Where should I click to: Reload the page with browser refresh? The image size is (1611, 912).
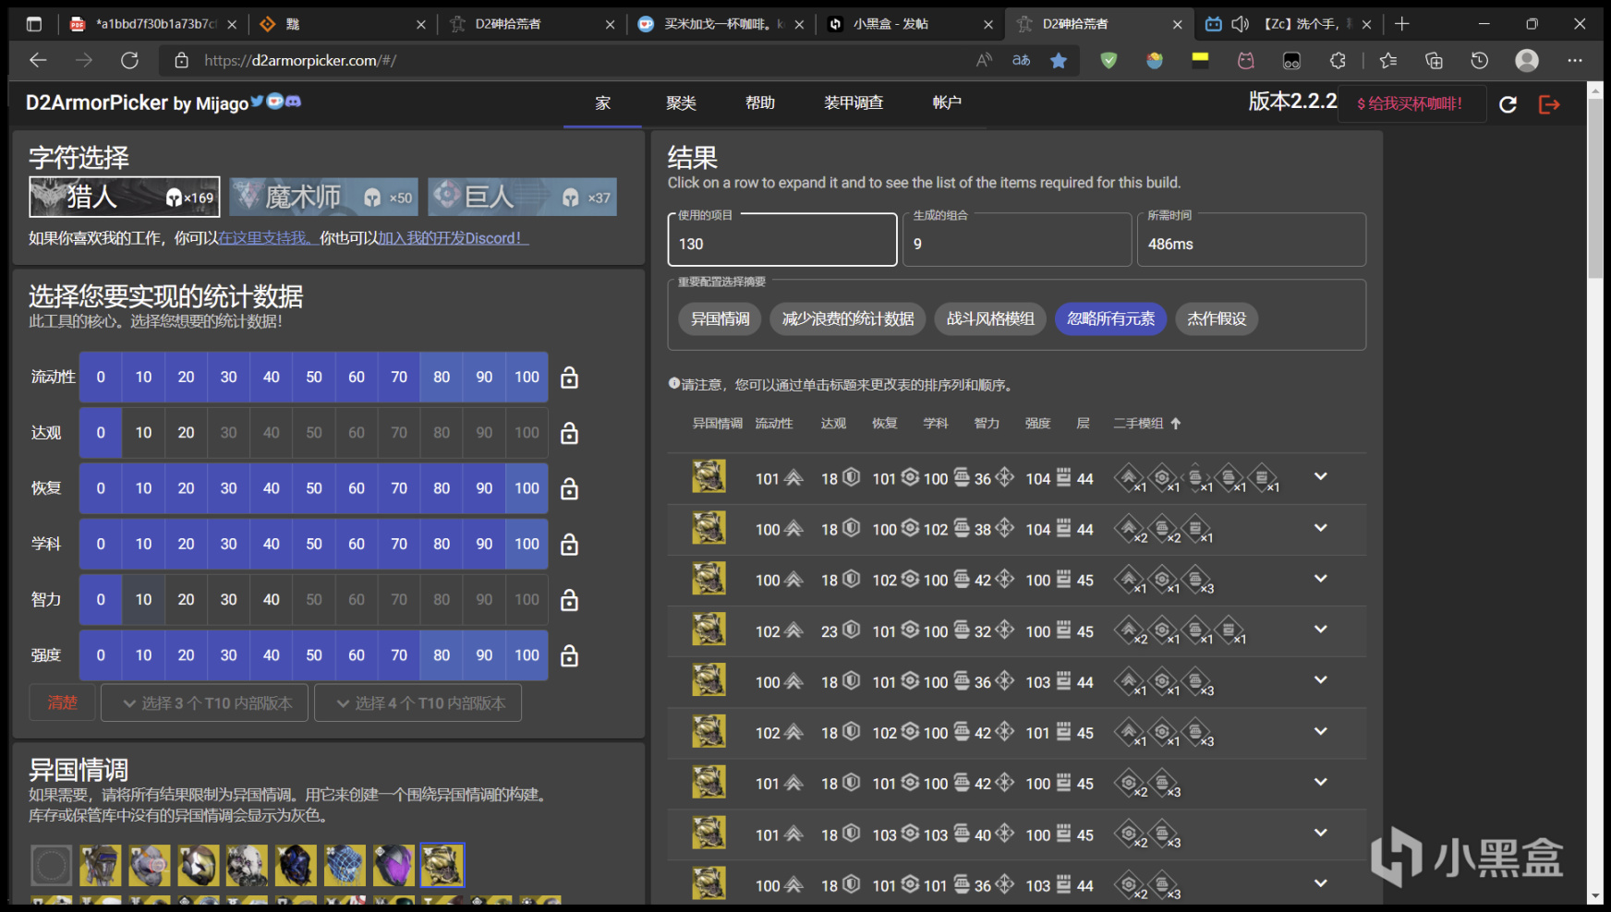(x=129, y=60)
